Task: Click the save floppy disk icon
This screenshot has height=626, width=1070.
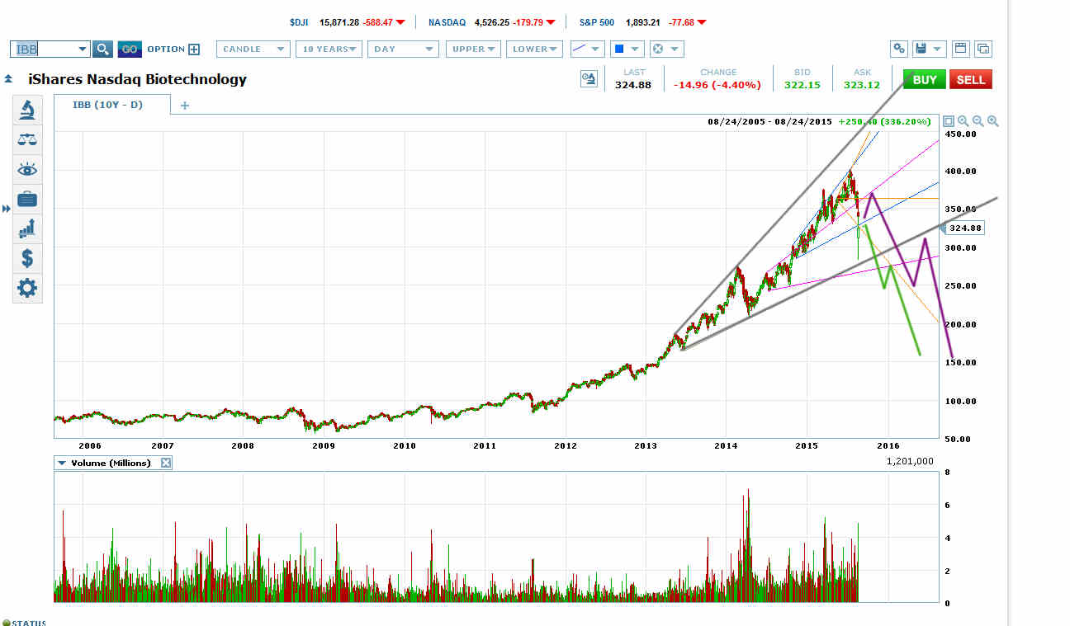Action: tap(921, 49)
